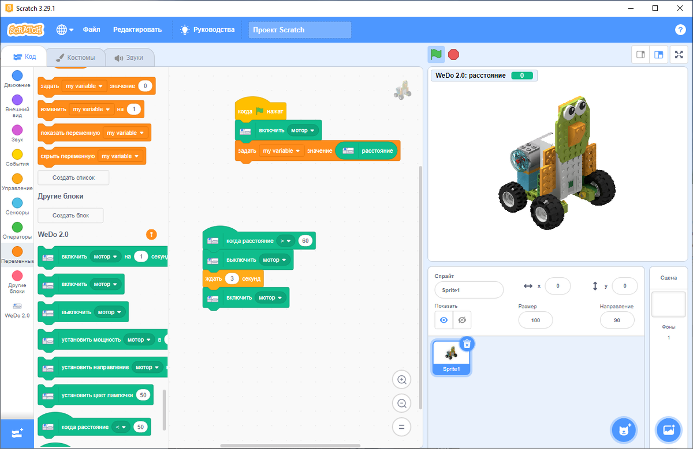Image resolution: width=693 pixels, height=449 pixels.
Task: Edit the project title field
Action: [300, 30]
